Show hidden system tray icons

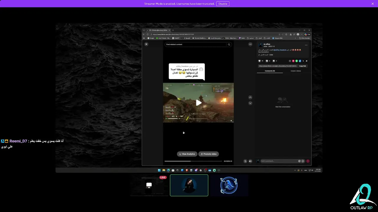[295, 170]
